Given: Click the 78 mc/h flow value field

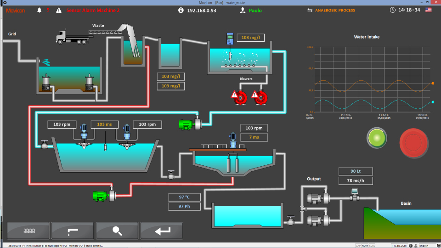Looking at the screenshot, I should [x=356, y=180].
